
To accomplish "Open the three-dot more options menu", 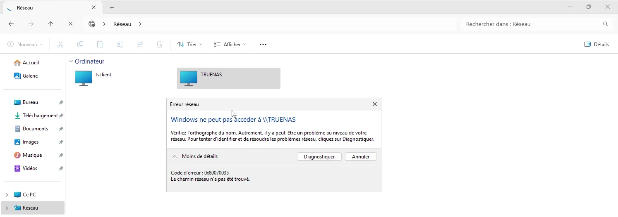I will coord(263,45).
